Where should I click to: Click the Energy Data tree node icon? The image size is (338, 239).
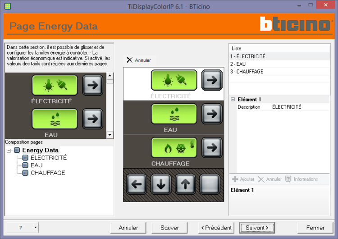pyautogui.click(x=17, y=150)
